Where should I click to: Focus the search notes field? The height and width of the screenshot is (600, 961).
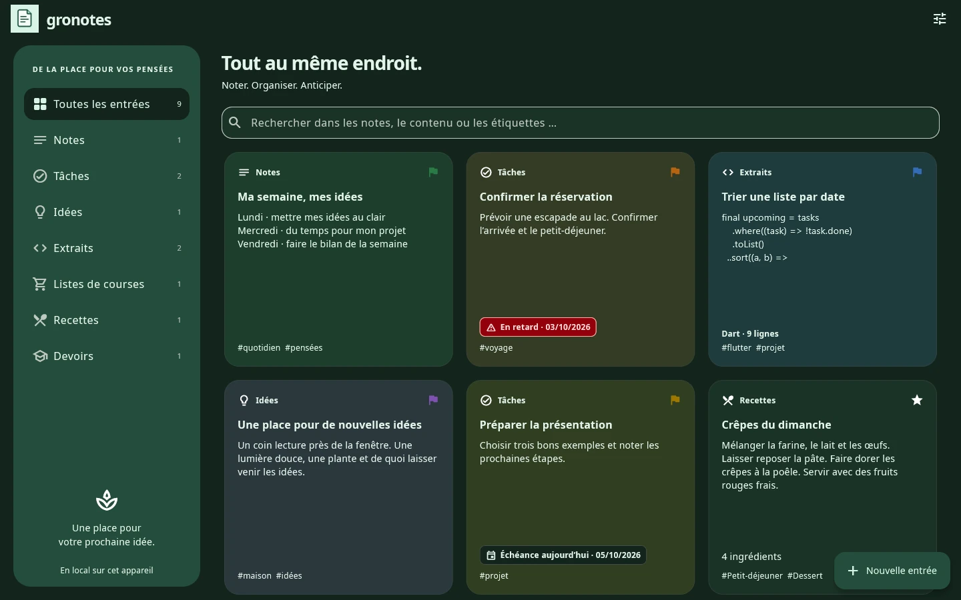581,123
